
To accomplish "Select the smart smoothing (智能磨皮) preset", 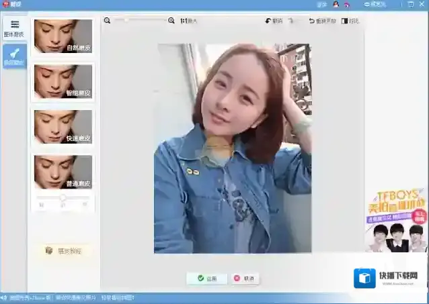I will click(x=63, y=81).
